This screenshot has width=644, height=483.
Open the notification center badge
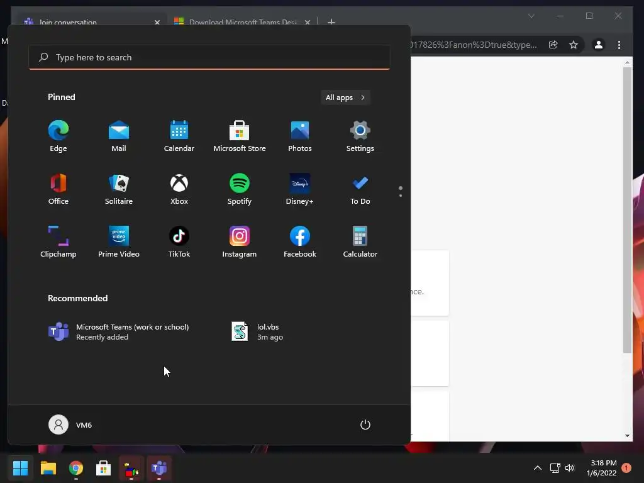[x=626, y=468]
